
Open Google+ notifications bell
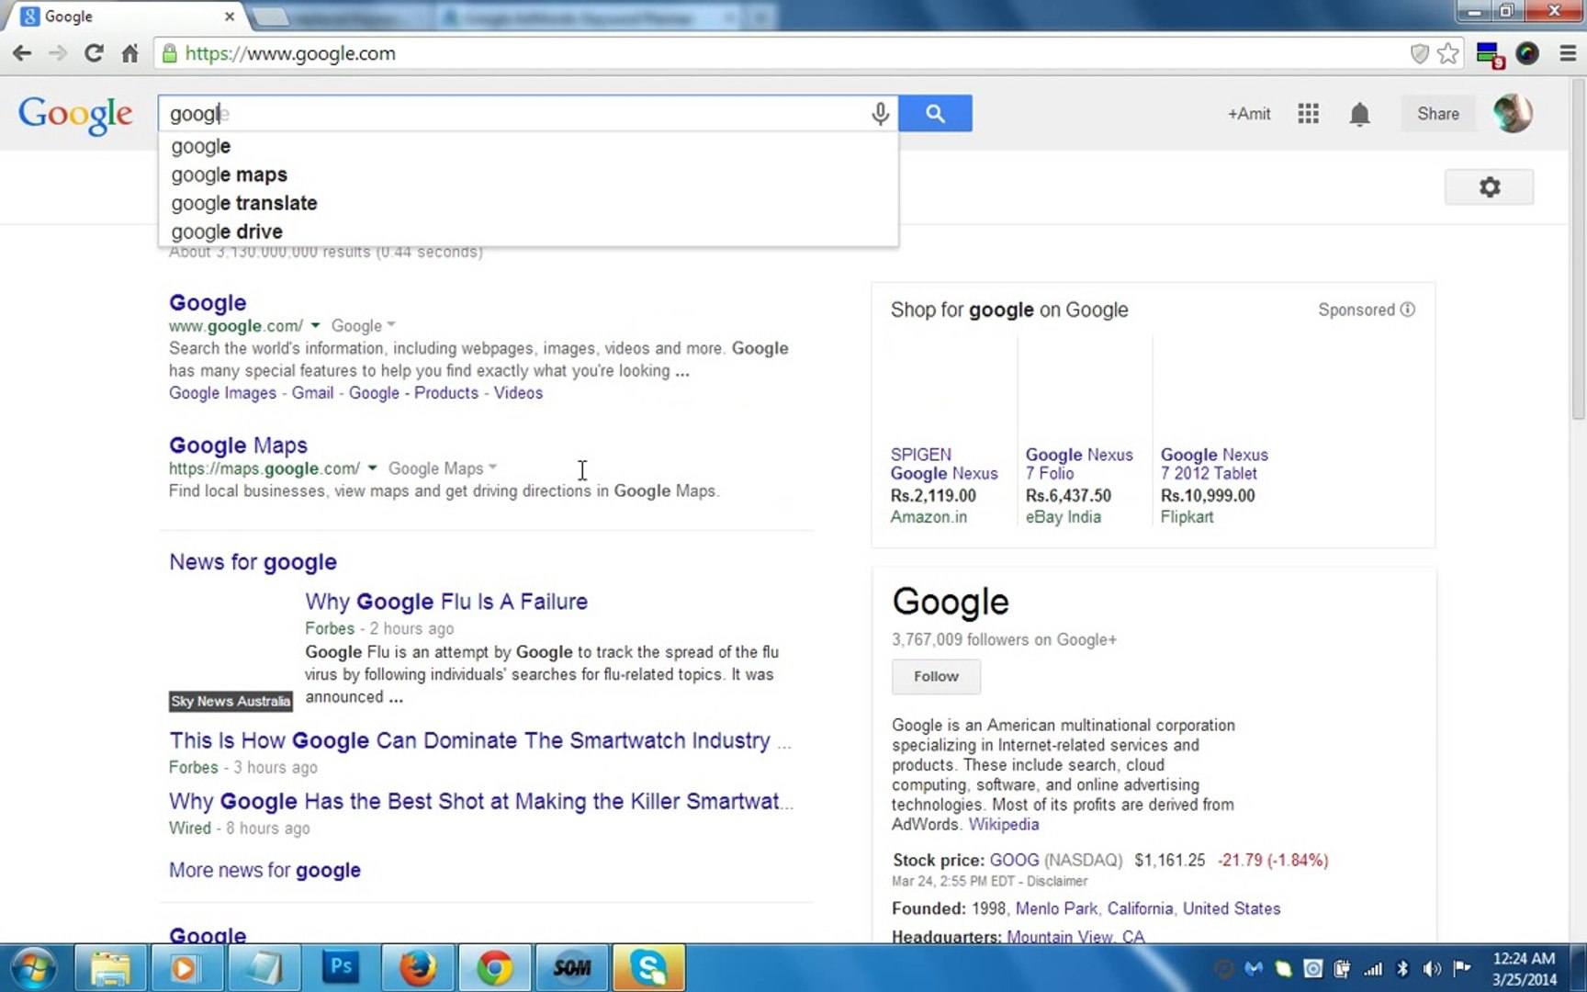click(1359, 114)
